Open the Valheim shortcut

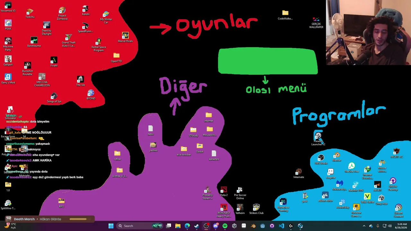tap(240, 210)
